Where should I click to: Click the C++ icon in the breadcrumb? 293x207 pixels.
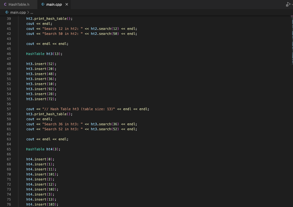point(7,12)
